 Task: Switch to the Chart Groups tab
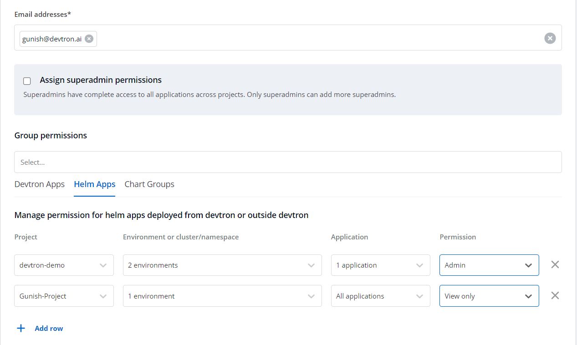click(149, 184)
